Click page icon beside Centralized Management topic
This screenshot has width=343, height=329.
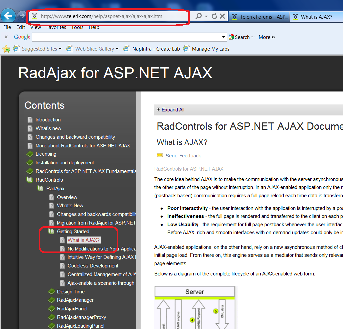coord(62,274)
